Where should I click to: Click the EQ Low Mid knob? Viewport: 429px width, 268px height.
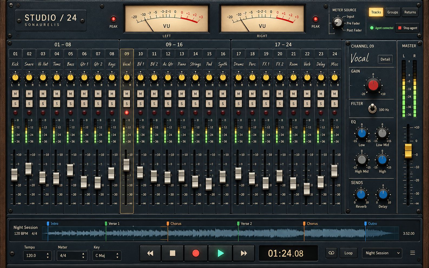tap(382, 133)
